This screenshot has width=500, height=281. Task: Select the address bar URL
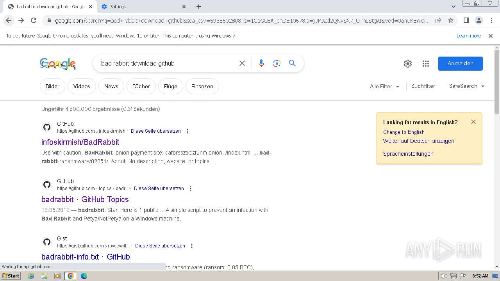pyautogui.click(x=242, y=21)
